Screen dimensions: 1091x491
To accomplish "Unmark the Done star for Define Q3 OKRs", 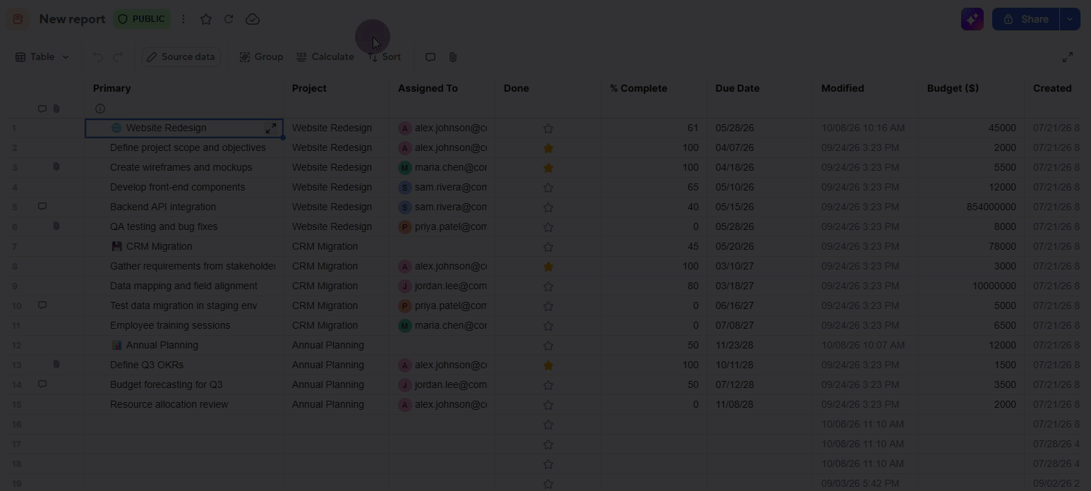I will click(x=548, y=365).
